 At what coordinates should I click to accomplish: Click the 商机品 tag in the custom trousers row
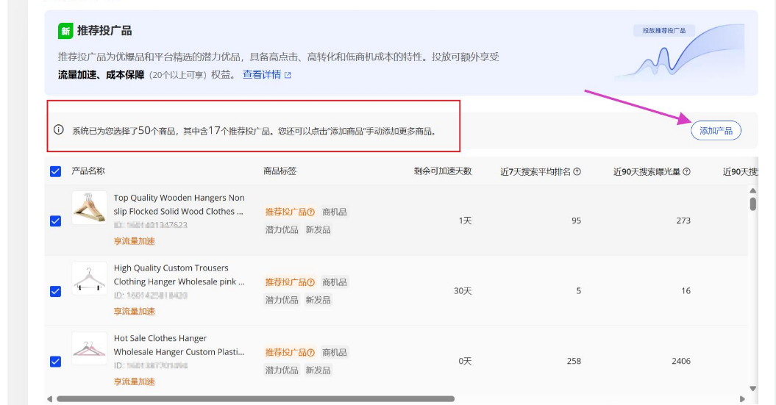pos(334,282)
